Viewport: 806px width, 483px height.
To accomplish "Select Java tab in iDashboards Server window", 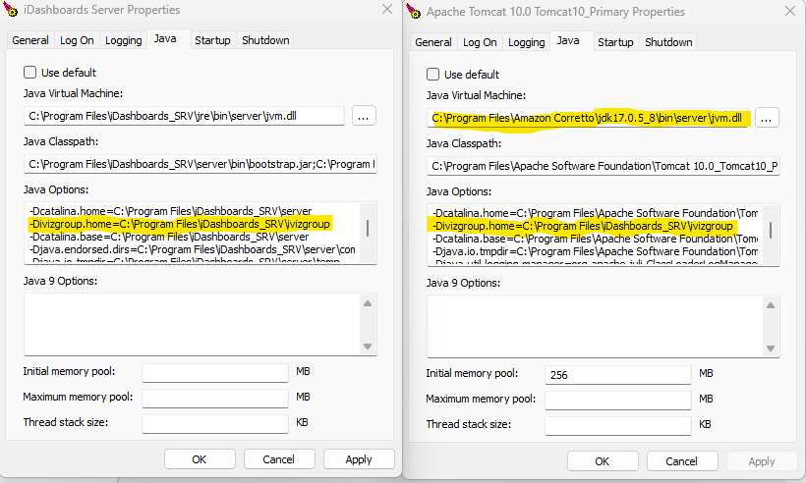I will [x=165, y=38].
